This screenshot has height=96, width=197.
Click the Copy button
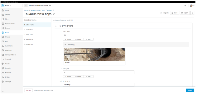click(174, 13)
